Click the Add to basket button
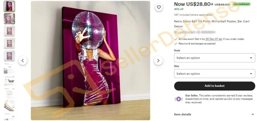This screenshot has height=121, width=259. 214,86
